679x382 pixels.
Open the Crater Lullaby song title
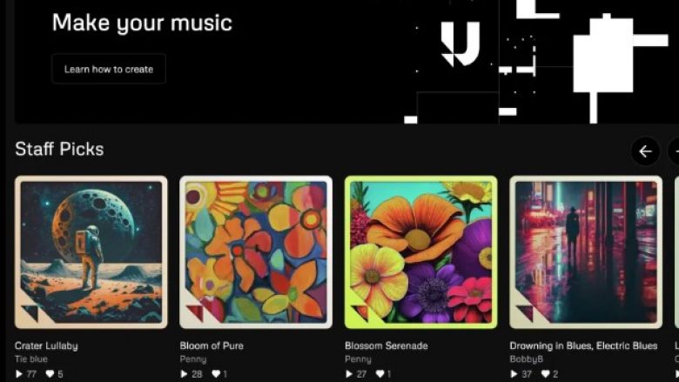coord(46,345)
